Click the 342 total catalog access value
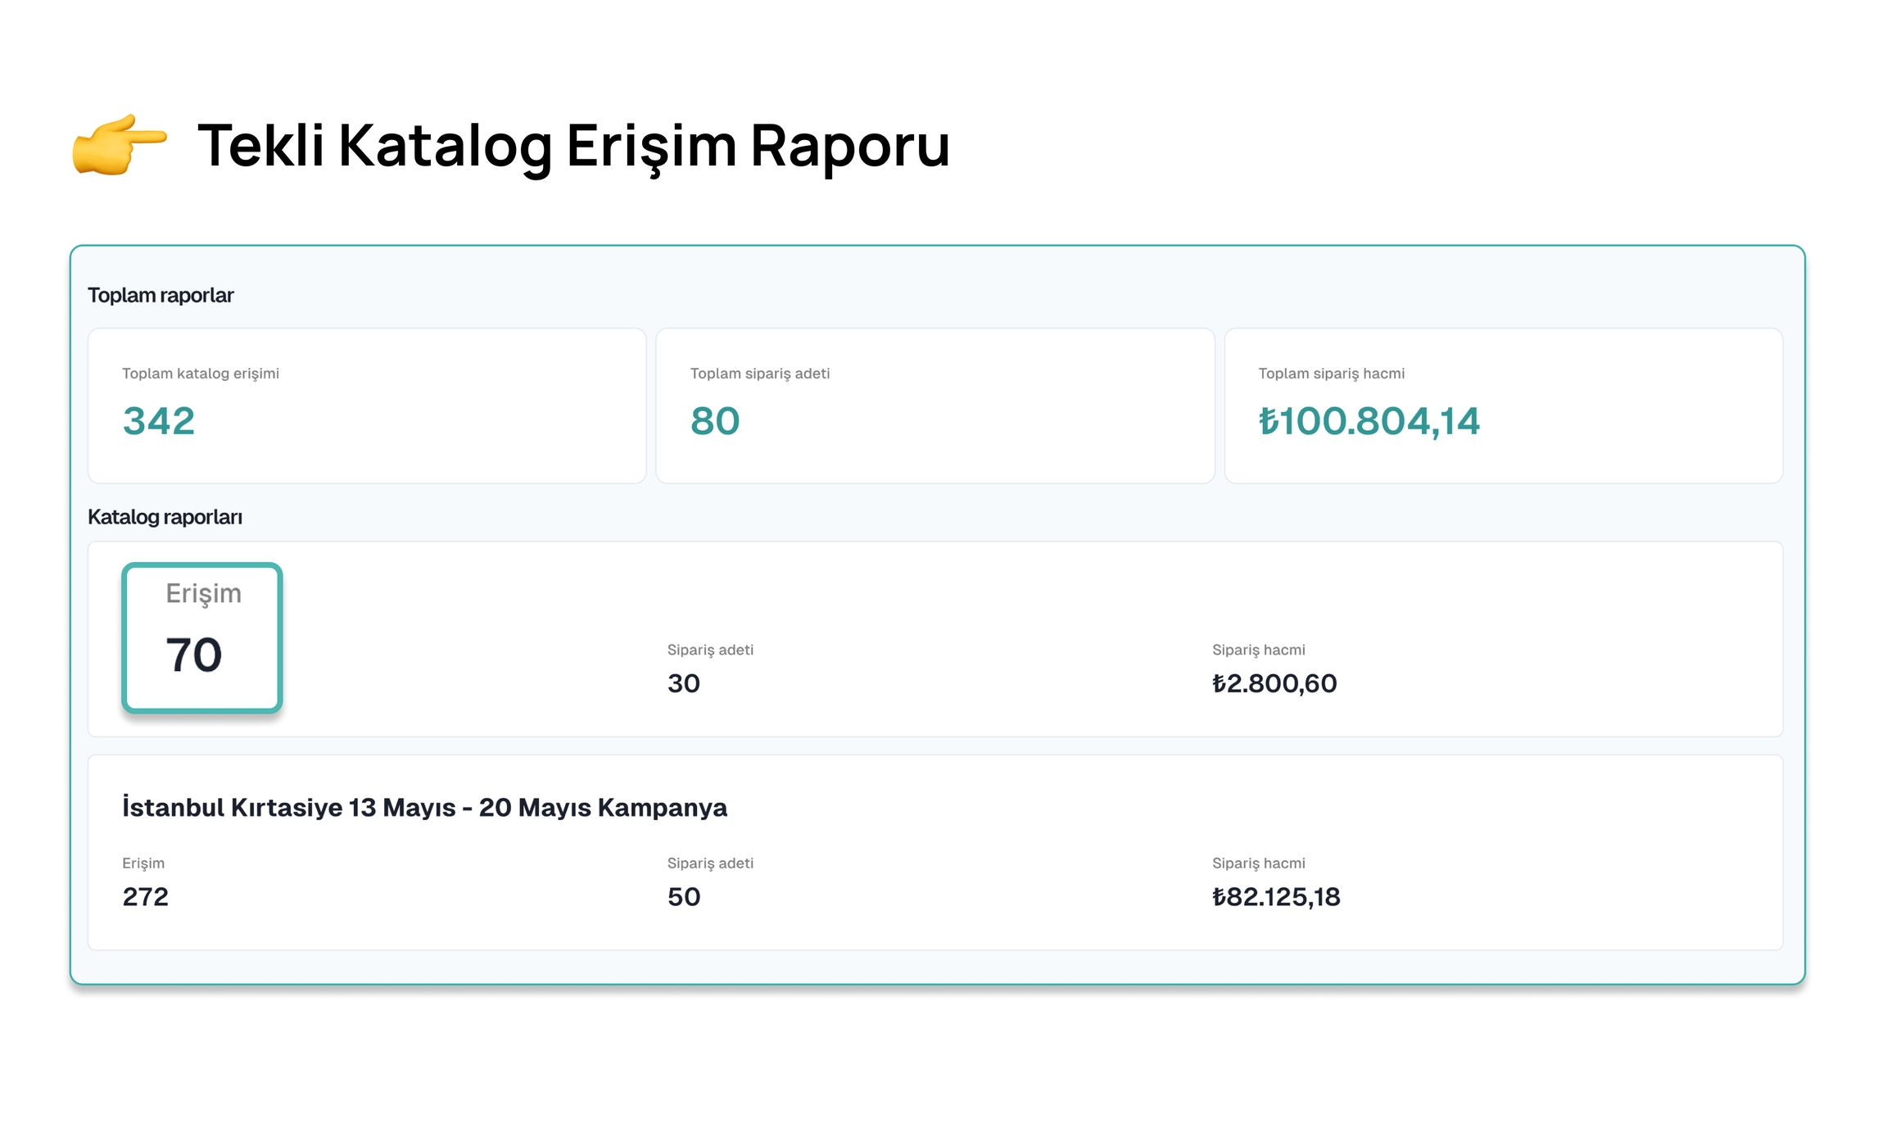1887x1124 pixels. pyautogui.click(x=159, y=421)
